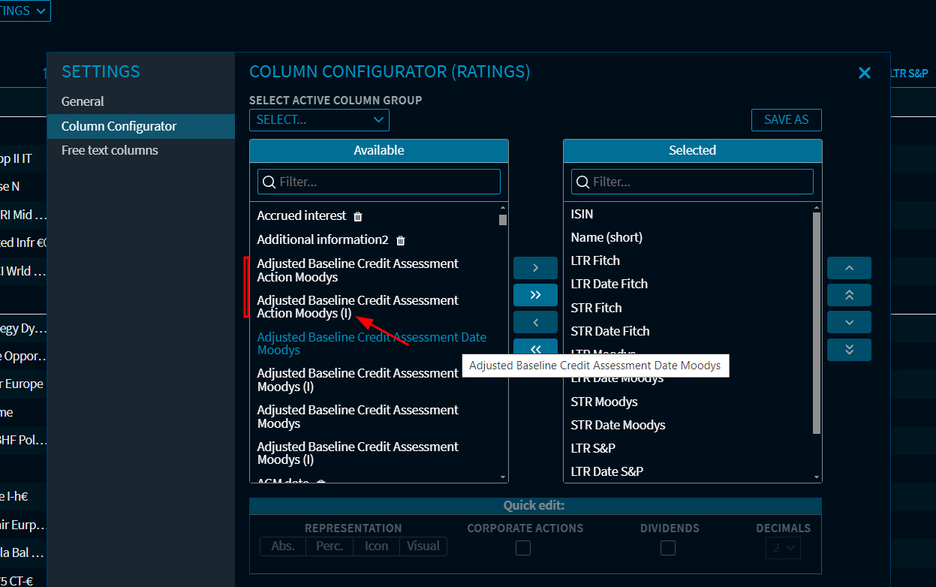Open the SELECT... active column group dropdown
The image size is (936, 587).
(319, 120)
